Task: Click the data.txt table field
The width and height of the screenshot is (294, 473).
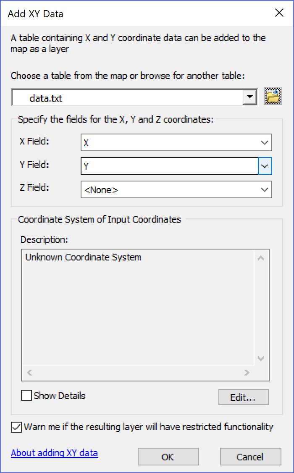Action: 126,98
